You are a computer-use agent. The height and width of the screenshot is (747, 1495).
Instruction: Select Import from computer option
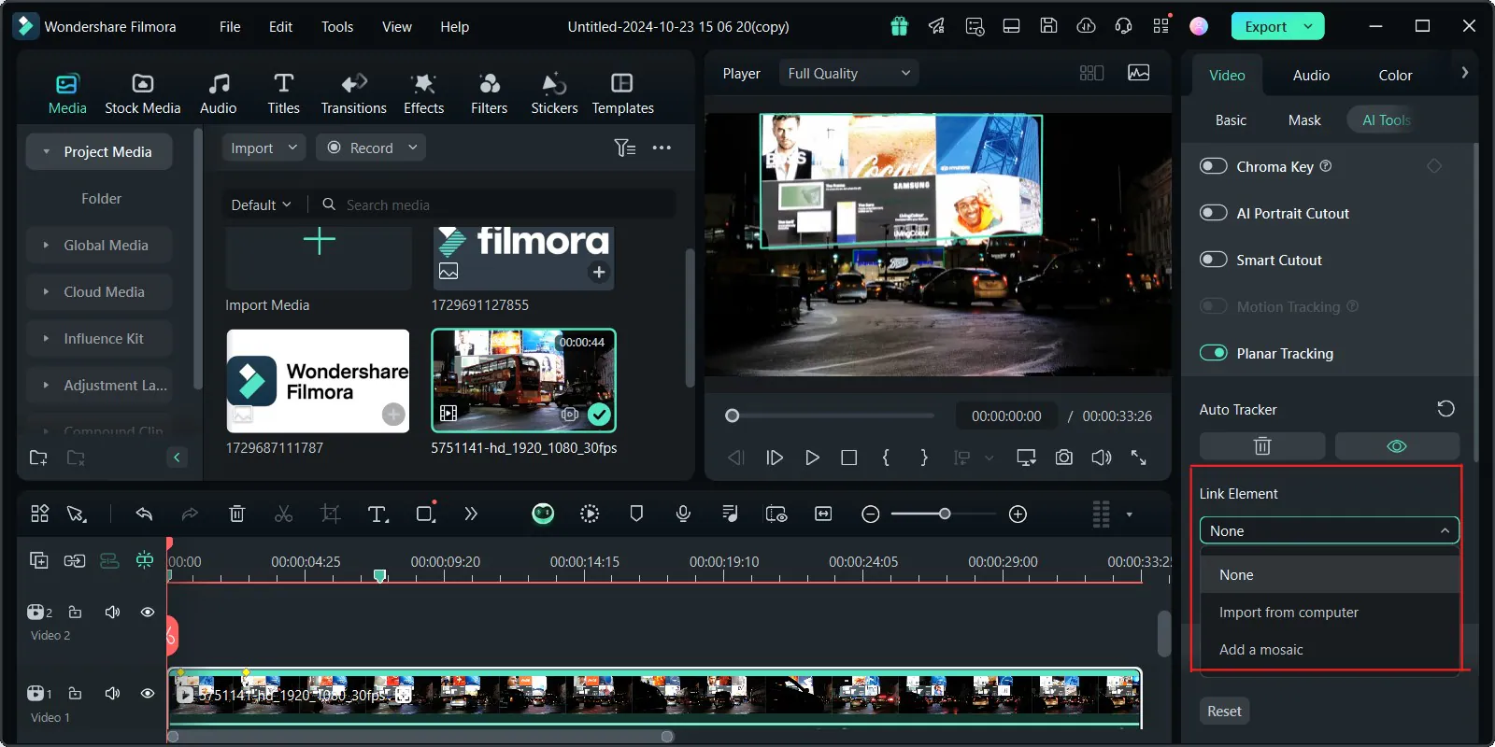pyautogui.click(x=1329, y=613)
